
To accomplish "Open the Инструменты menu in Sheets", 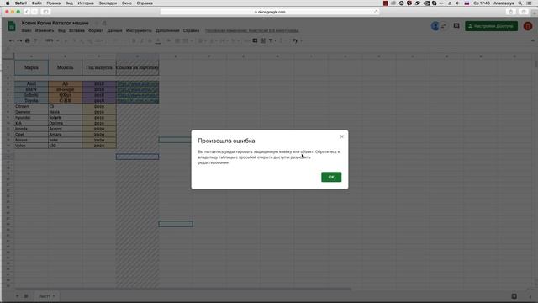I will pyautogui.click(x=139, y=30).
